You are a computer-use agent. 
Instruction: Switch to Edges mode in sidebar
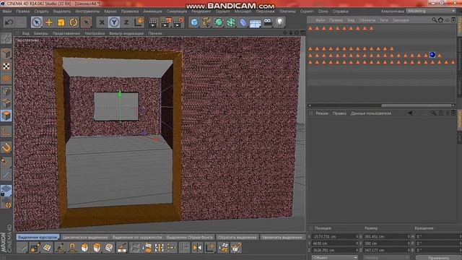click(6, 103)
